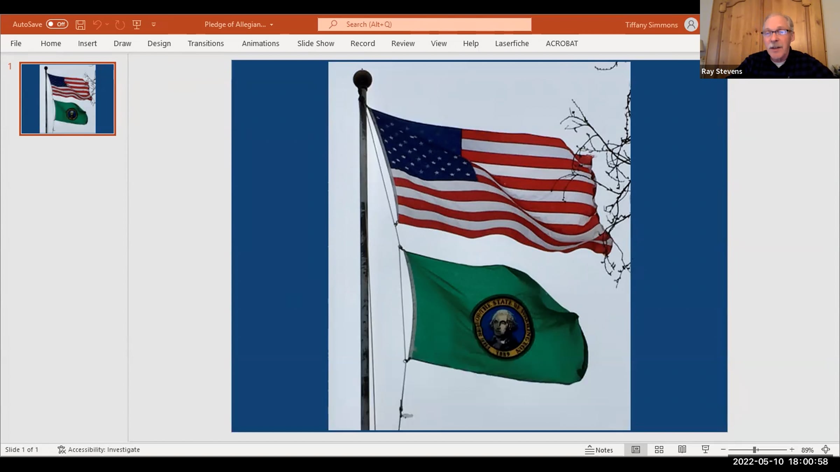
Task: Click the Undo arrow icon
Action: [x=97, y=24]
